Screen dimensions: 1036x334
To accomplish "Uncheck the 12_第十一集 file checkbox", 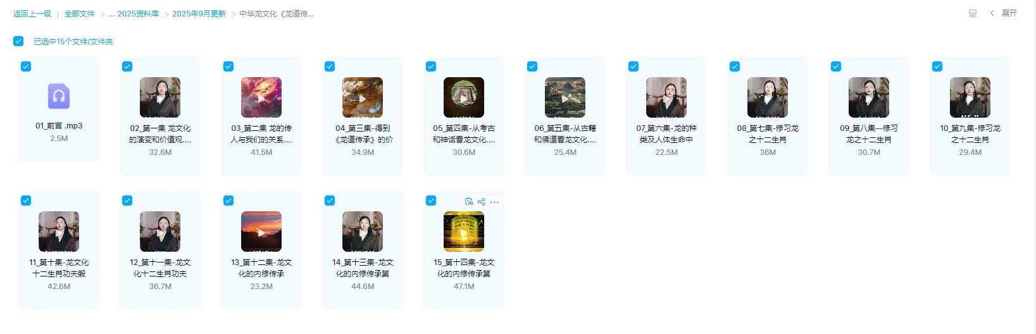I will [x=127, y=201].
